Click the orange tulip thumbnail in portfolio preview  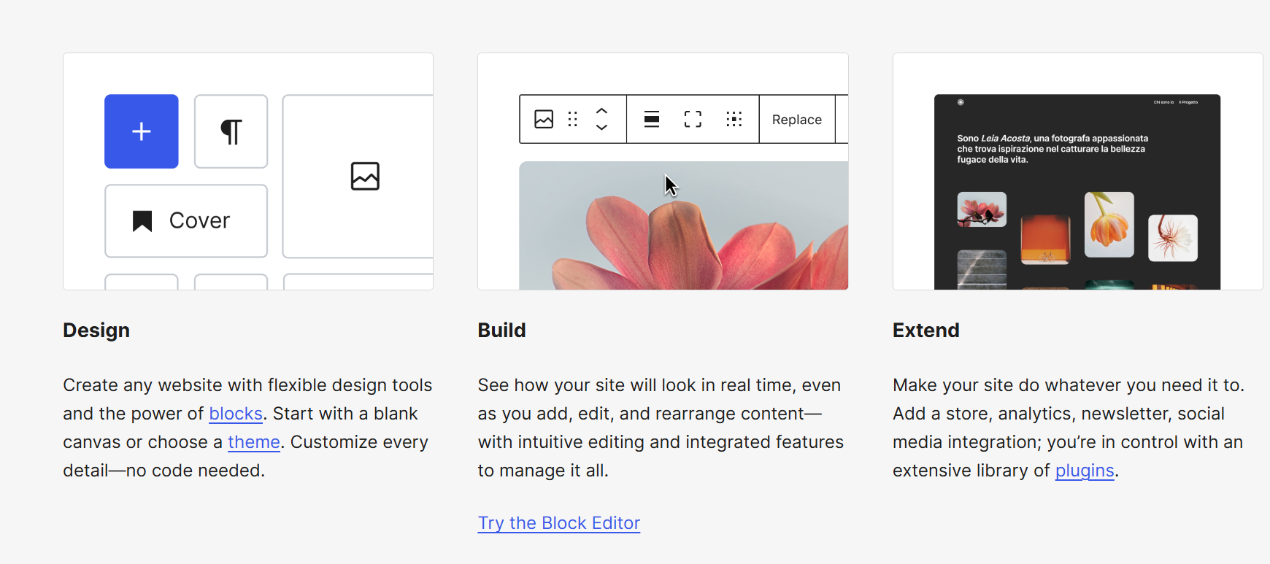(1109, 225)
